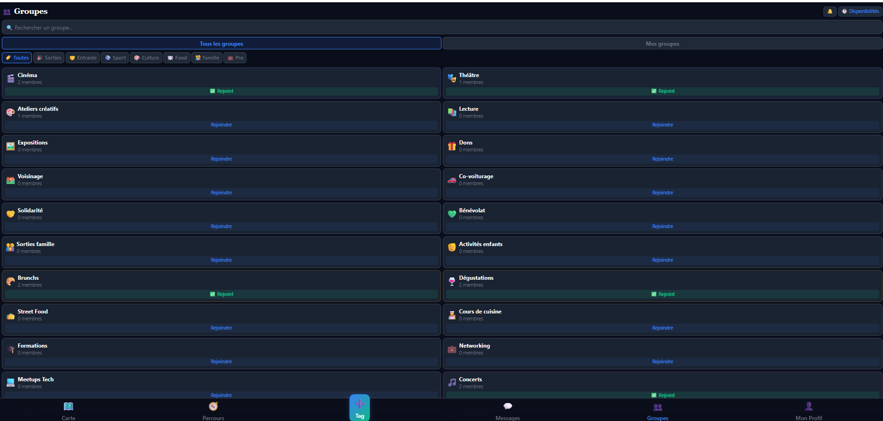The height and width of the screenshot is (421, 883).
Task: Click the Dons gift group icon
Action: [x=452, y=146]
